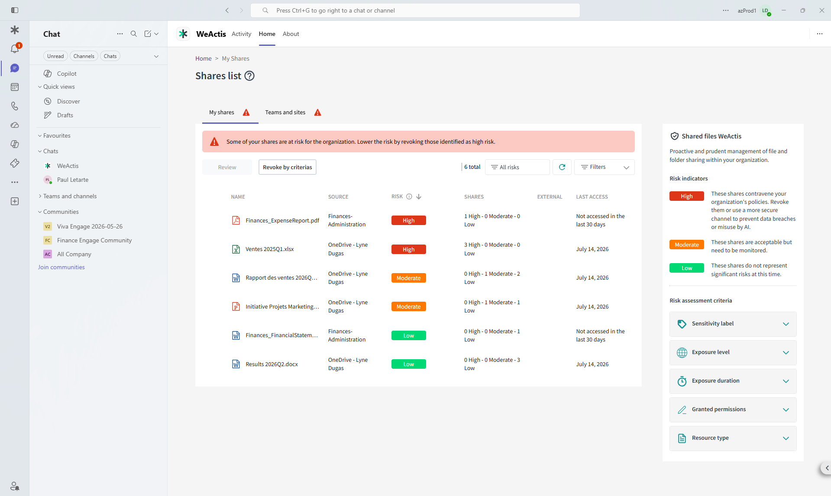
Task: Click Moderate badge for Initiative Projets Marketing
Action: 408,306
